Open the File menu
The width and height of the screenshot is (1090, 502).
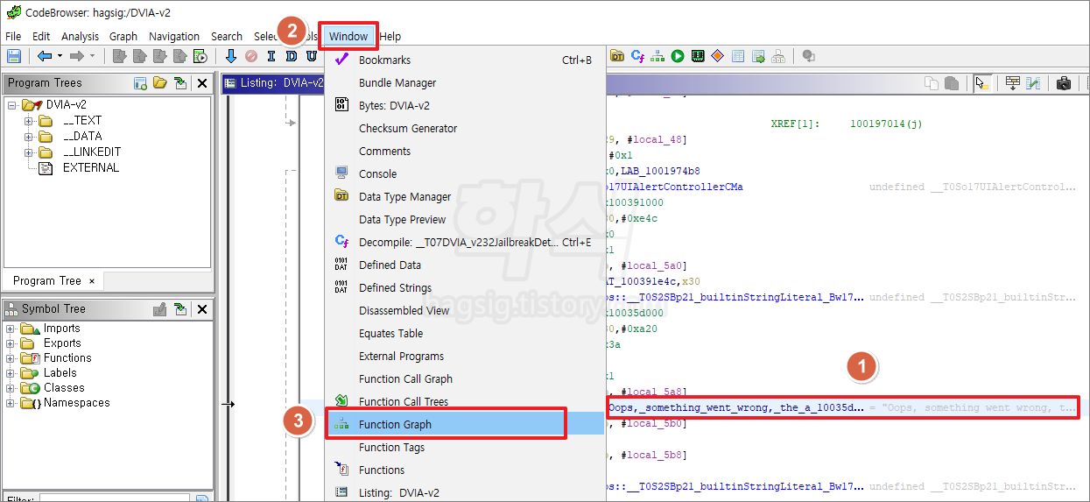[13, 36]
